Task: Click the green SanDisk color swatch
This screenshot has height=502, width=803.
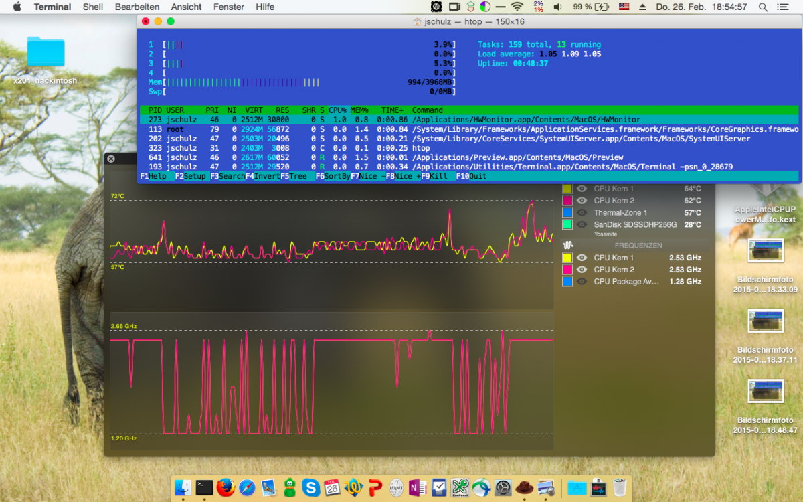Action: click(x=567, y=225)
